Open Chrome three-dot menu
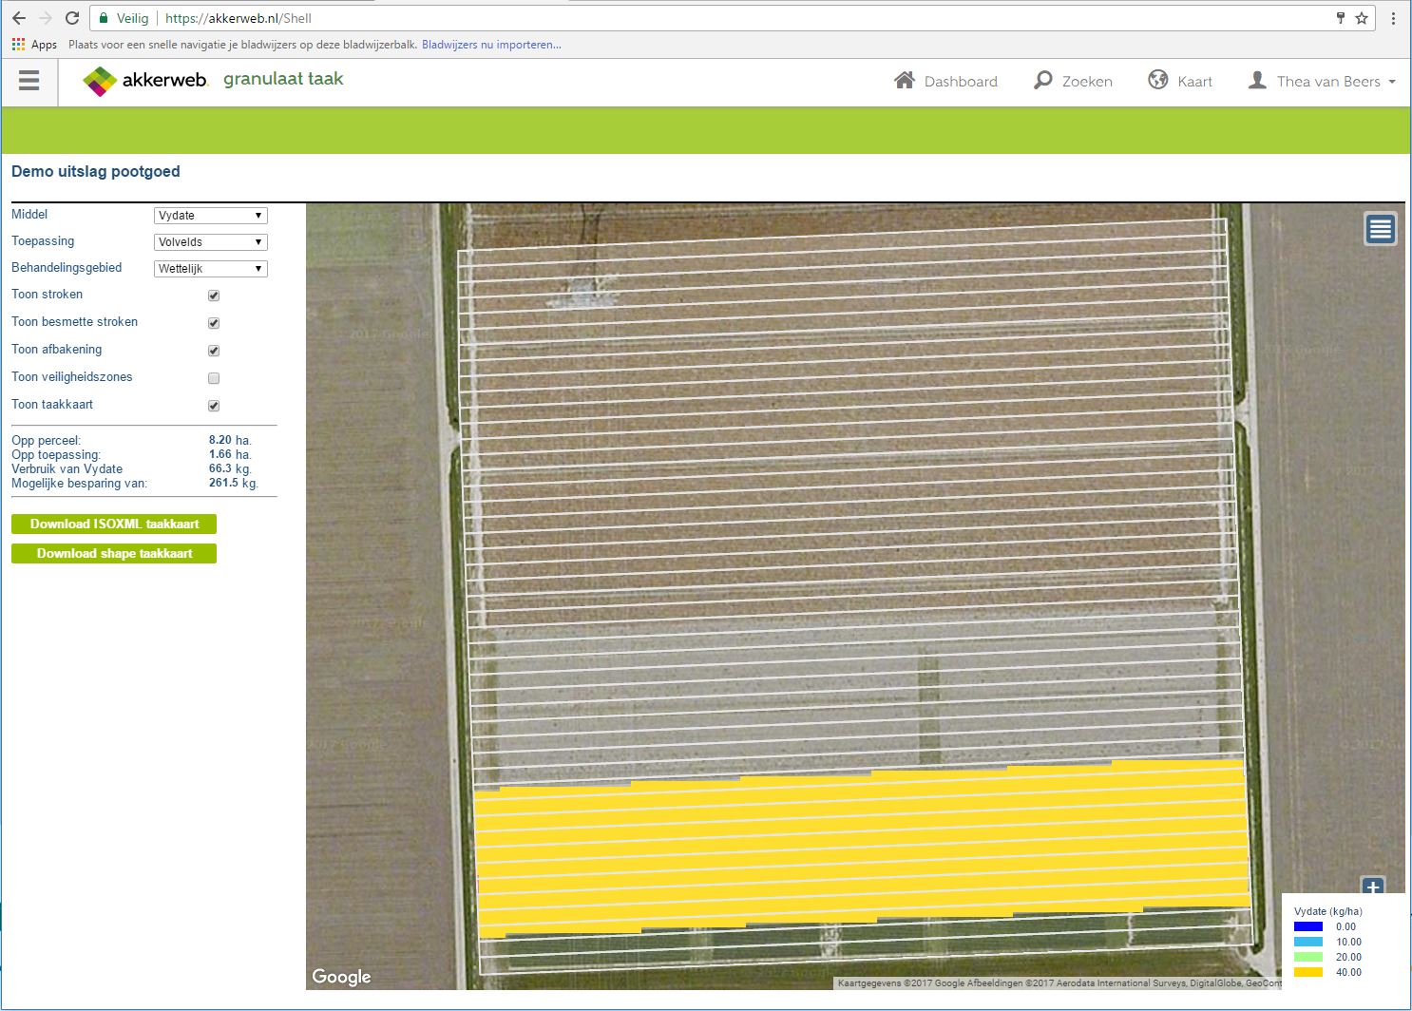 coord(1393,18)
